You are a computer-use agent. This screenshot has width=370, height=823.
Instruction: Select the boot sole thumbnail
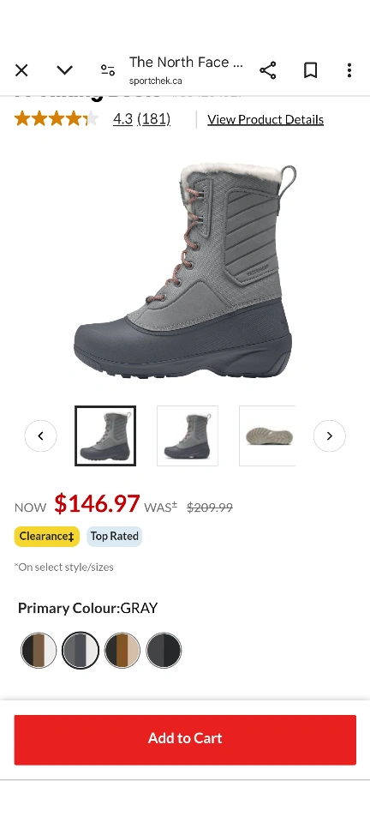click(x=268, y=436)
